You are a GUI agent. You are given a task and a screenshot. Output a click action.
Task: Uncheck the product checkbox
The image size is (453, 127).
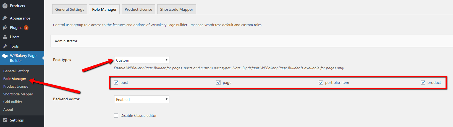(x=423, y=82)
